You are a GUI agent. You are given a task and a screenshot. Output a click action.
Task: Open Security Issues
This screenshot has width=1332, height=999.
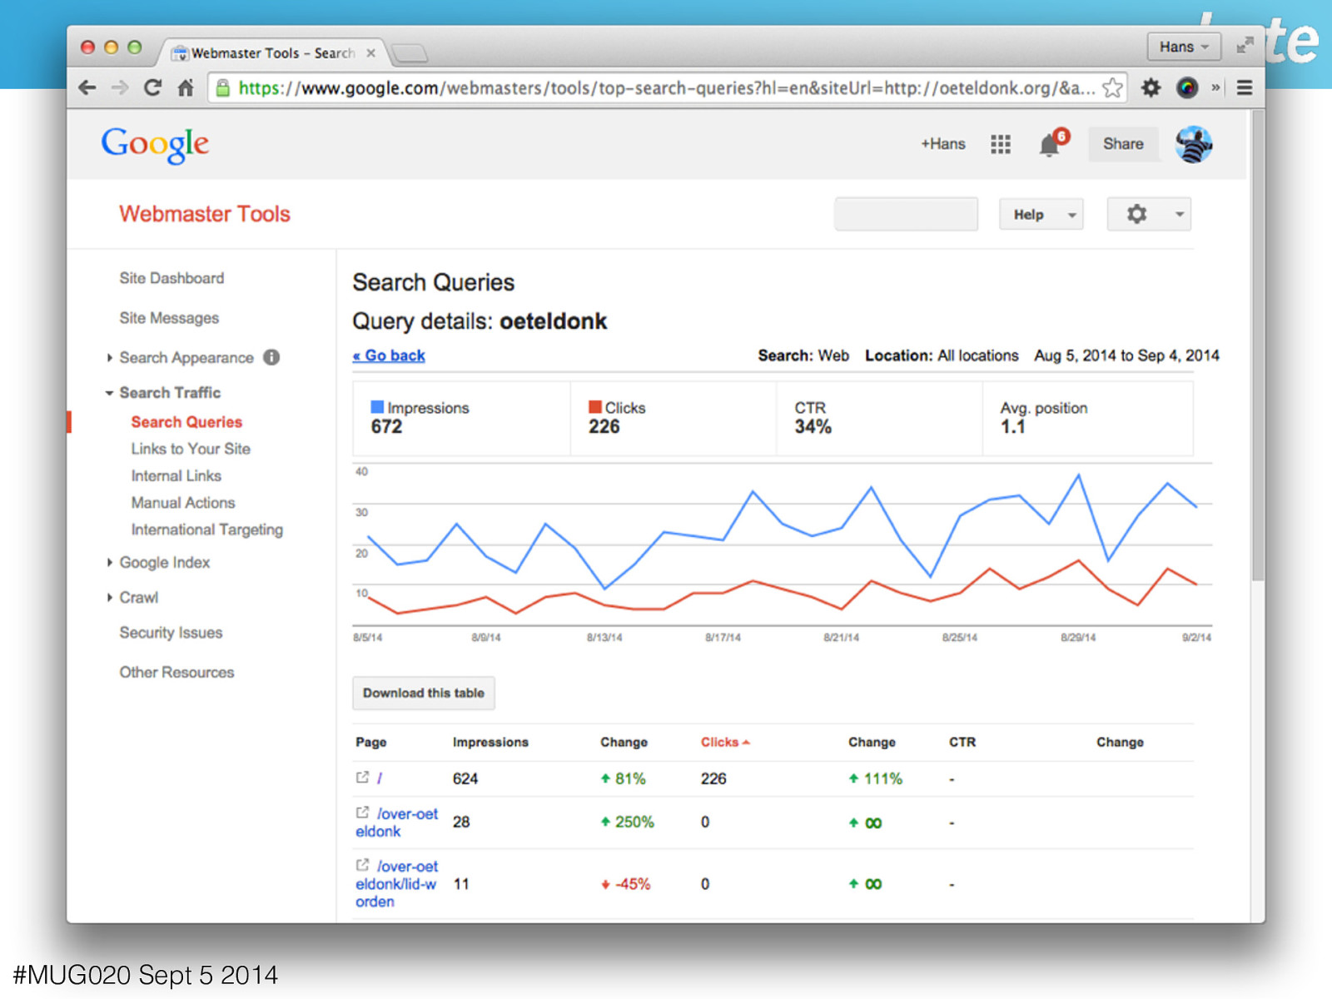[x=171, y=633]
